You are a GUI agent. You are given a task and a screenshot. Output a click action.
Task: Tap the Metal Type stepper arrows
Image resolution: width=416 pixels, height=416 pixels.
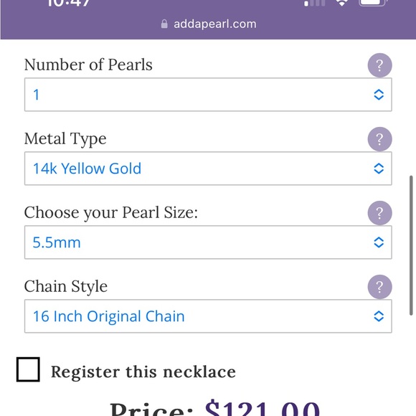[379, 169]
